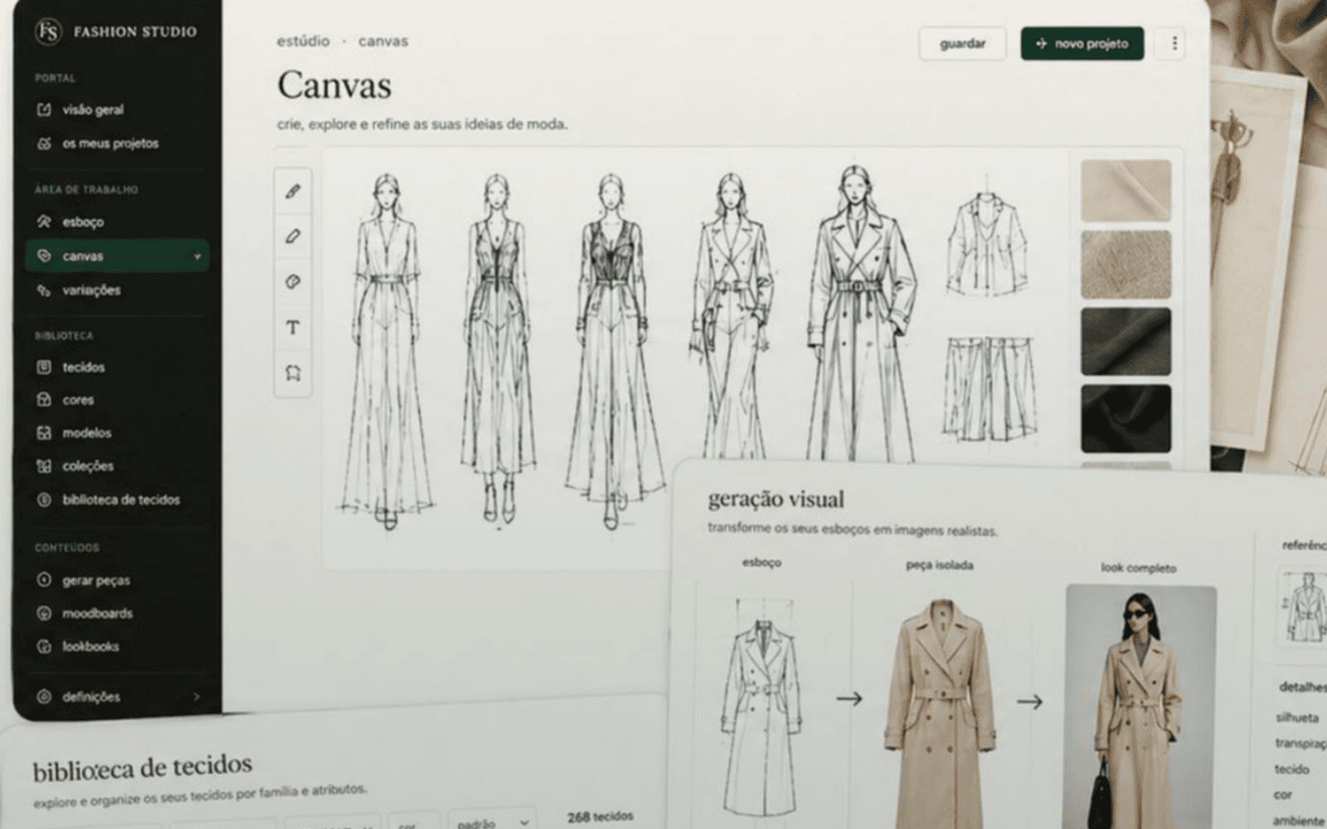Open lookbooks from sidebar
This screenshot has height=829, width=1327.
(90, 647)
